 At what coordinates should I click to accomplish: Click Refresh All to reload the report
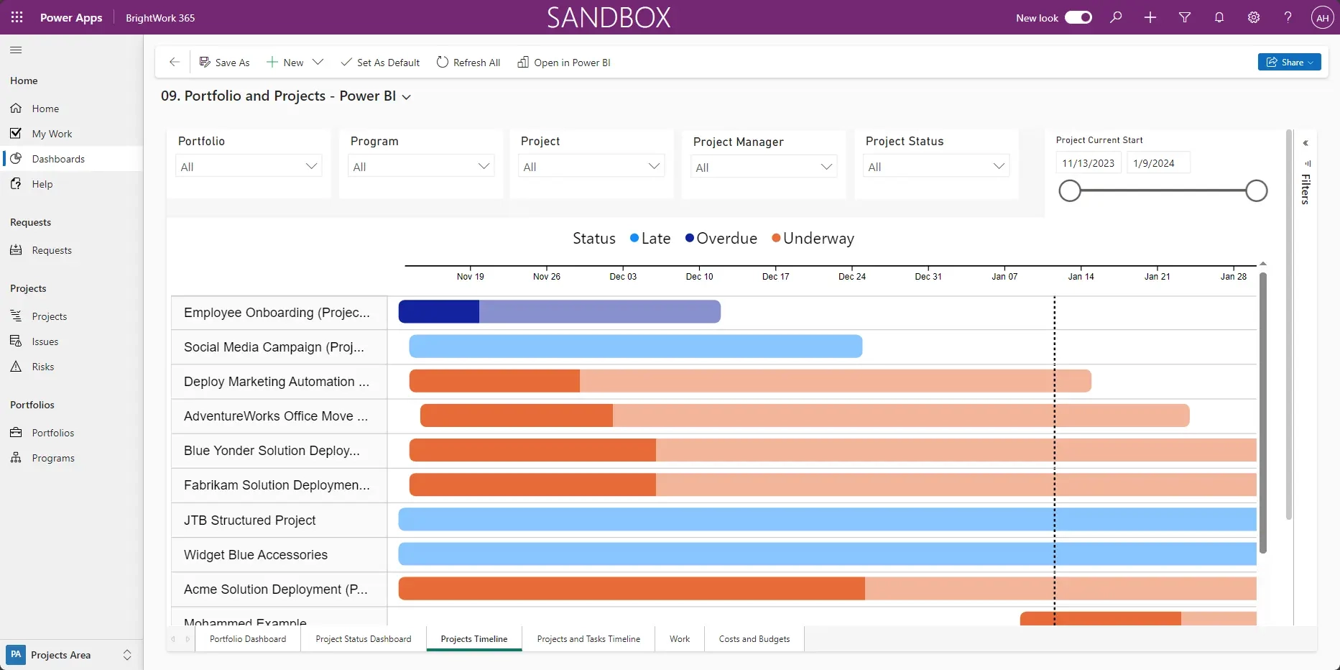[468, 63]
